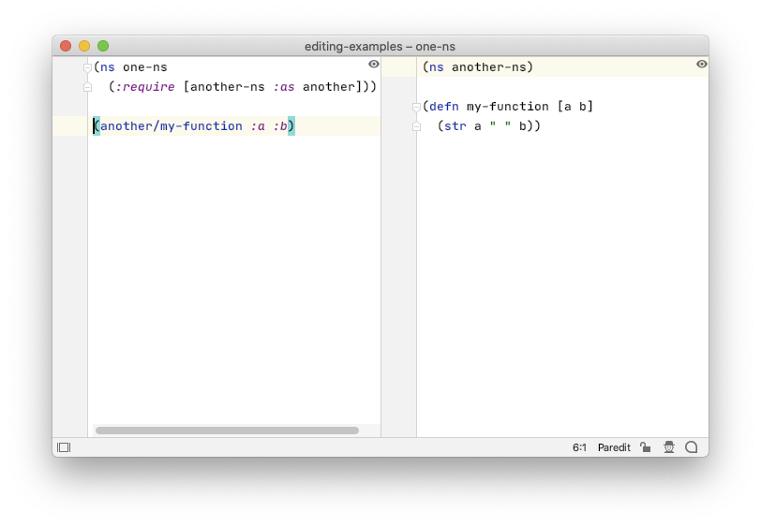
Task: Open the inspections hector icon in status bar
Action: [669, 447]
